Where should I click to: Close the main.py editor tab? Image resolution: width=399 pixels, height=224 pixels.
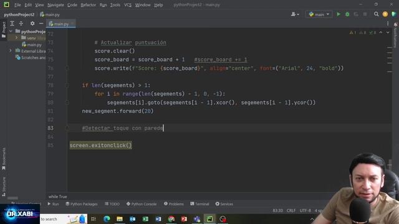click(72, 24)
